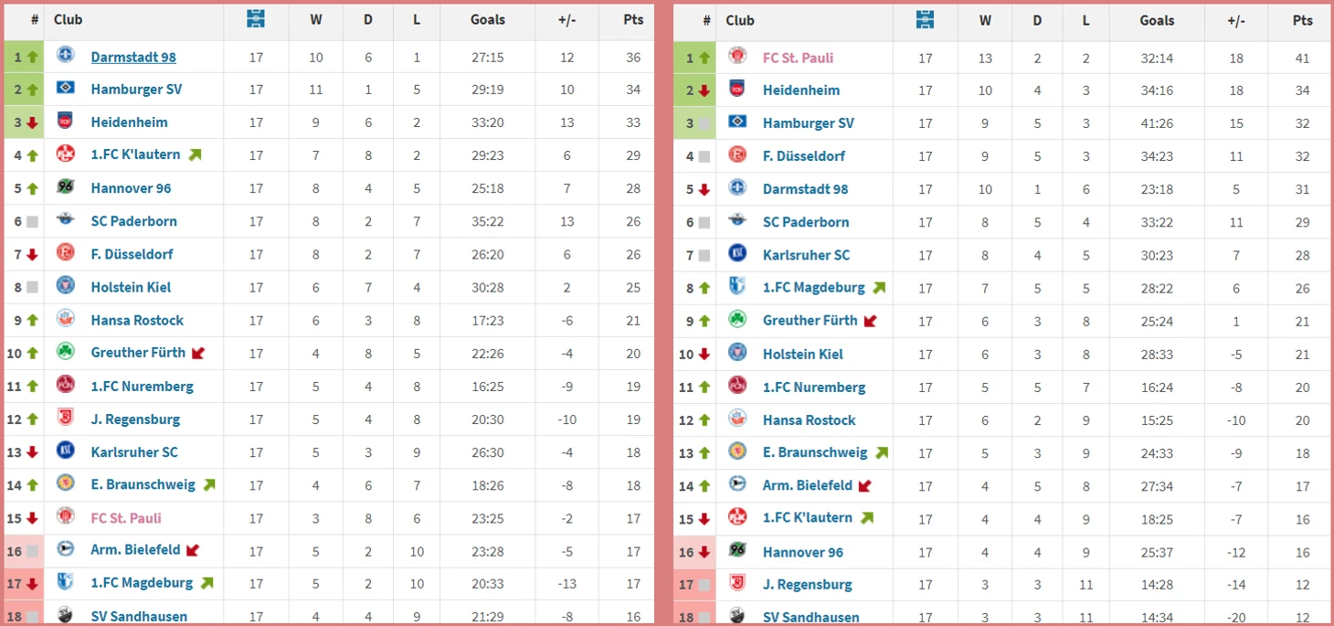Click the promoted arrow next to 1.FC K'lautern in left table

coord(195,154)
